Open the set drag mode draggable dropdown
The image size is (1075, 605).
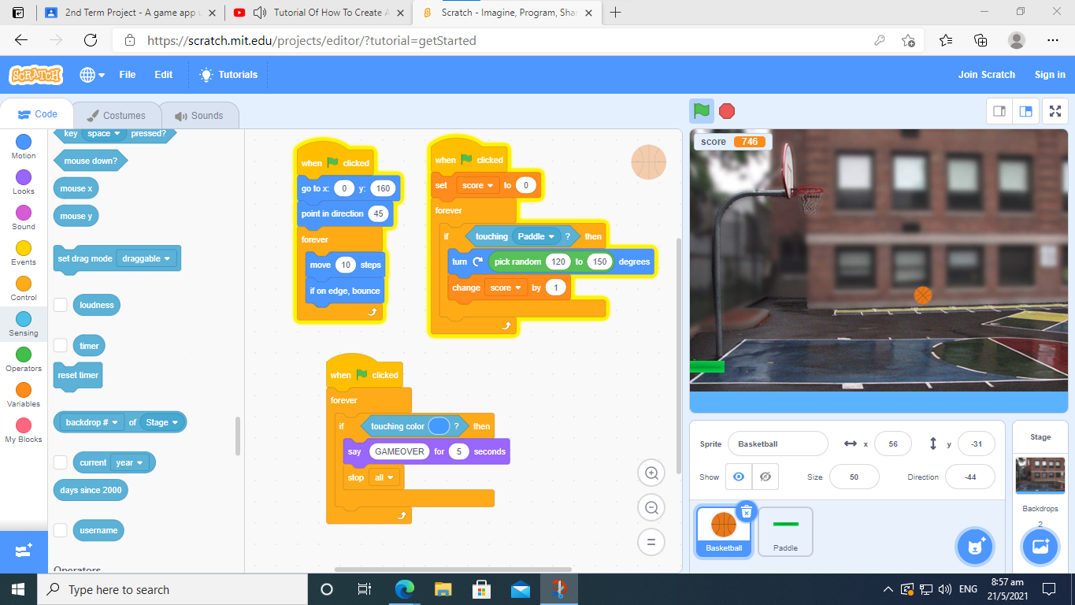tap(147, 258)
